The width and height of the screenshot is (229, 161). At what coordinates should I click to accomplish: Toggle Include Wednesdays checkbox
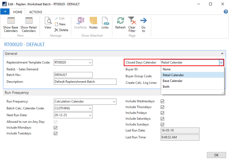pos(162,101)
